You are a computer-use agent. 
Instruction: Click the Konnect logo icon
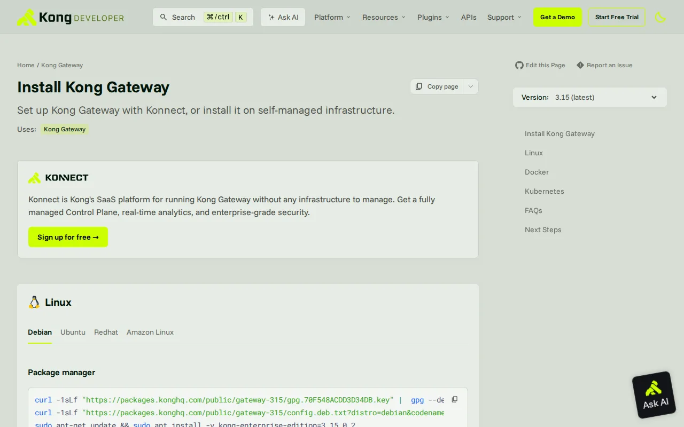coord(35,178)
